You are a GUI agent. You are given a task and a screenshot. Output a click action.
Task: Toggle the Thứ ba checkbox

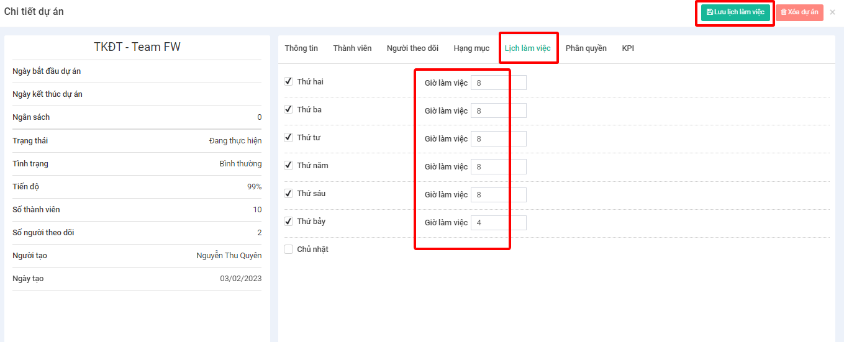click(288, 109)
